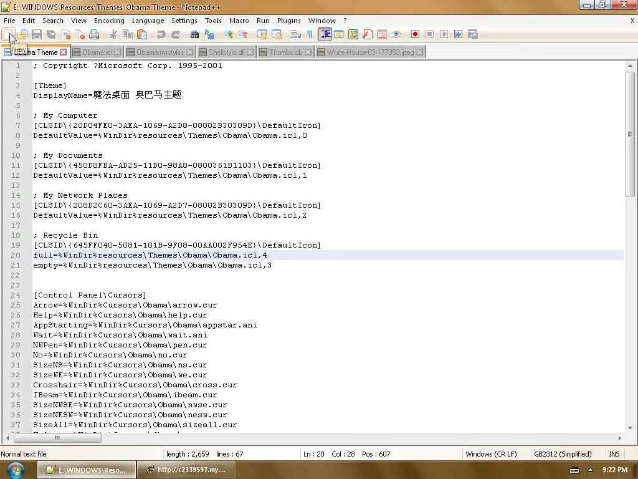Image resolution: width=638 pixels, height=479 pixels.
Task: Close the Thumbs.db tab
Action: point(308,52)
